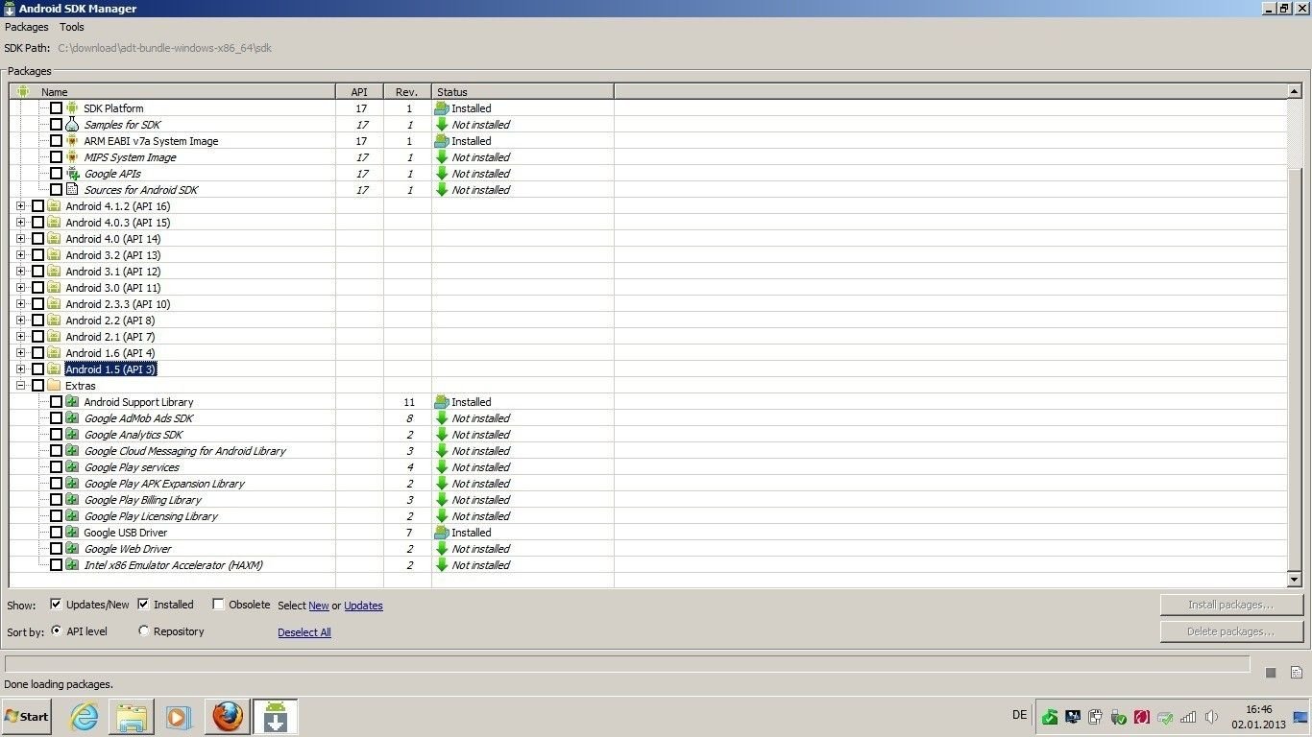Expand the Android 1.5 (API 3) node

pos(20,369)
